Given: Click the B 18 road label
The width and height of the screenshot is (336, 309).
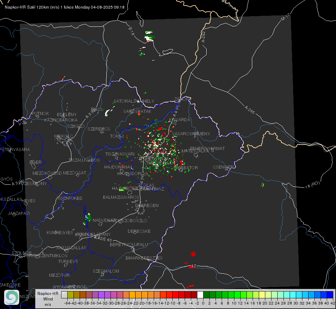Looking at the screenshot, I should [131, 31].
